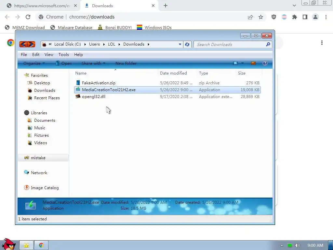Click the Libraries icon in sidebar
Viewport: 333px width, 250px height.
tap(27, 113)
